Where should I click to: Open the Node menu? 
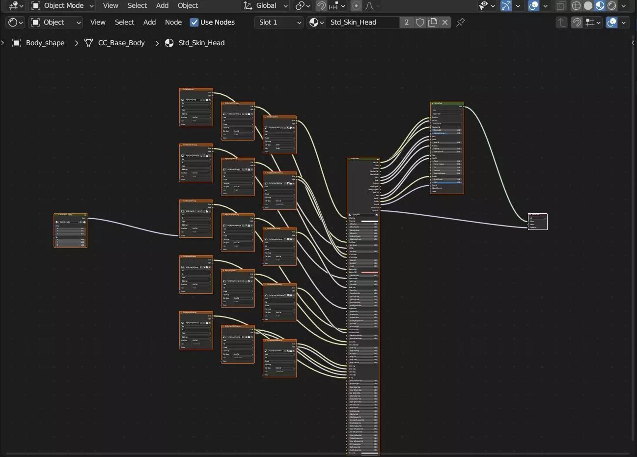(x=173, y=22)
